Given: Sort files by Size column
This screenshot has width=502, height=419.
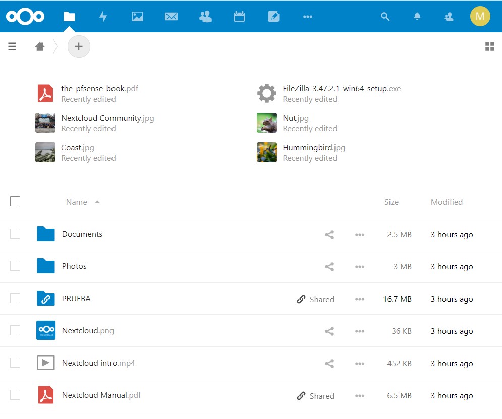Looking at the screenshot, I should 391,202.
